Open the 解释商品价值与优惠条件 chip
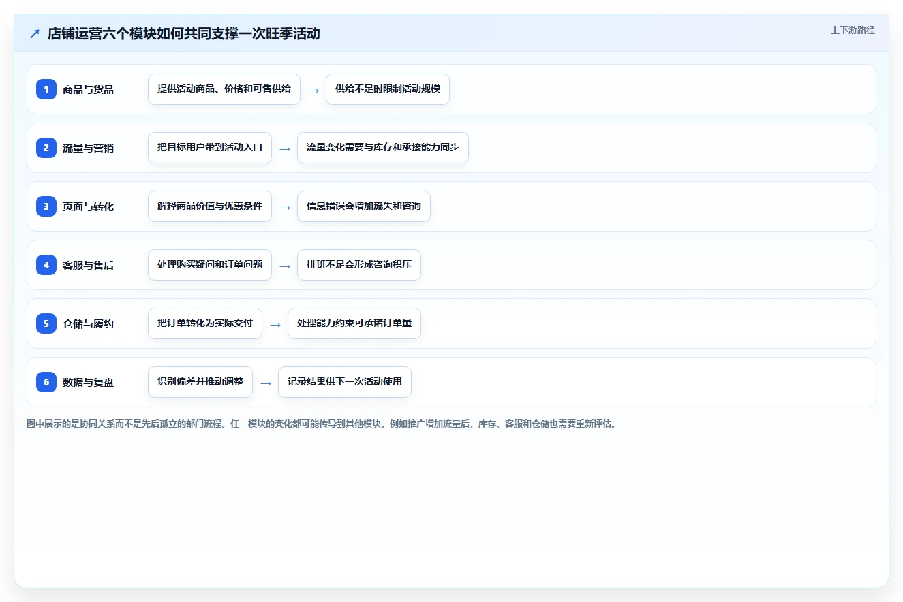This screenshot has width=903, height=602. click(x=210, y=206)
